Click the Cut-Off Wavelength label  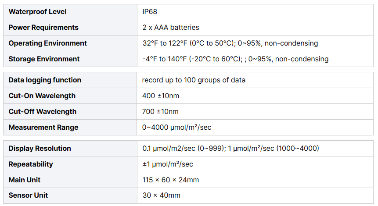coord(43,112)
